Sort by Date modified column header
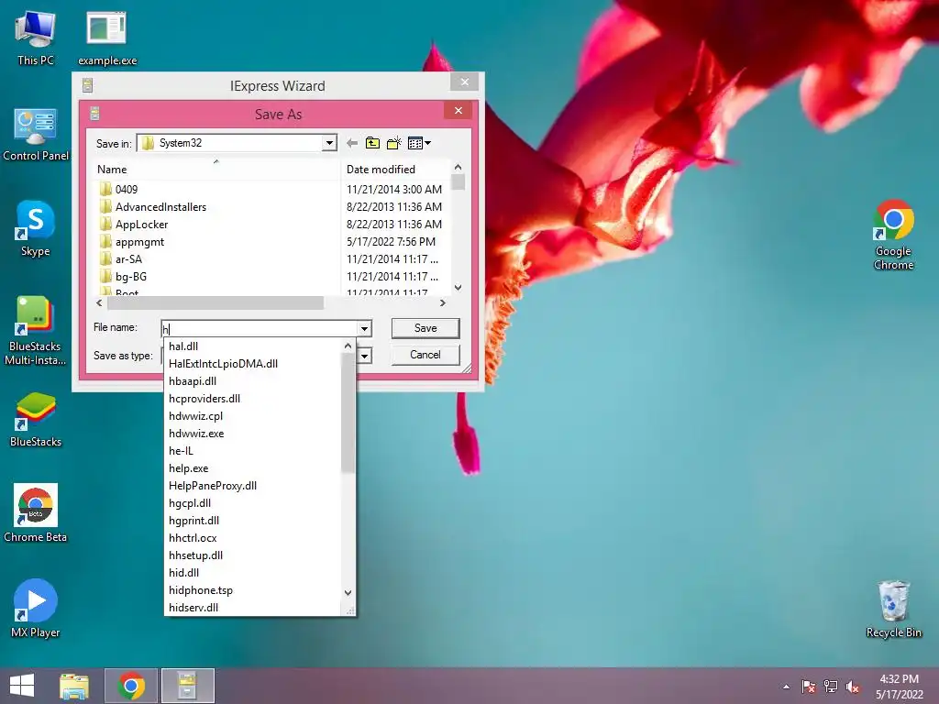Viewport: 939px width, 704px height. pyautogui.click(x=395, y=170)
